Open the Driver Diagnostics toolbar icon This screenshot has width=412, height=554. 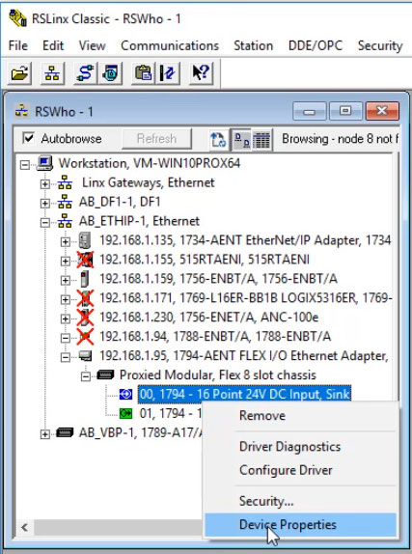click(110, 73)
